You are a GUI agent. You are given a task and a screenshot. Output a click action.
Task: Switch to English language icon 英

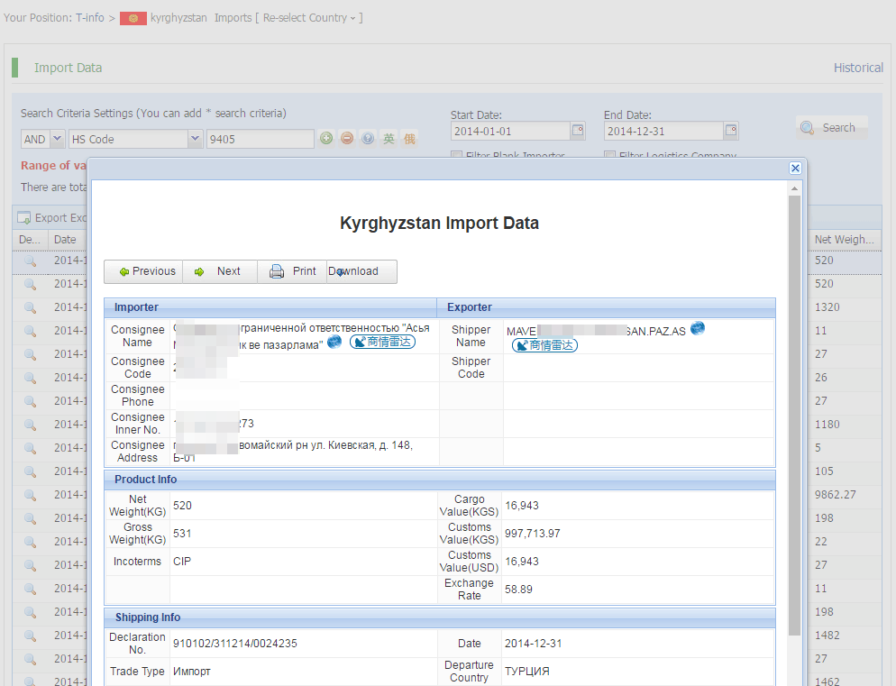(x=389, y=139)
